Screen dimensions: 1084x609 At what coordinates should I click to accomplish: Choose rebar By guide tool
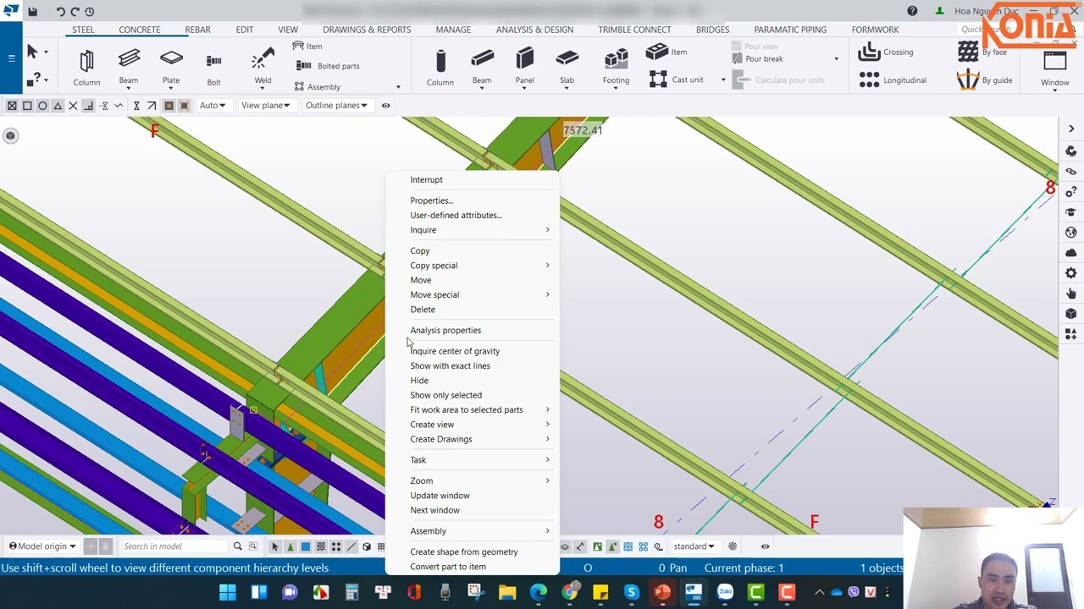[985, 80]
